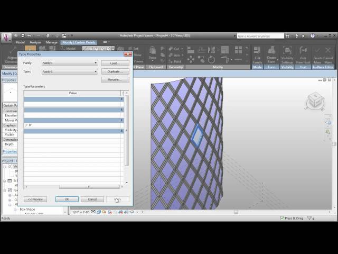The height and width of the screenshot is (254, 338).
Task: Click the Load... button
Action: coord(115,63)
